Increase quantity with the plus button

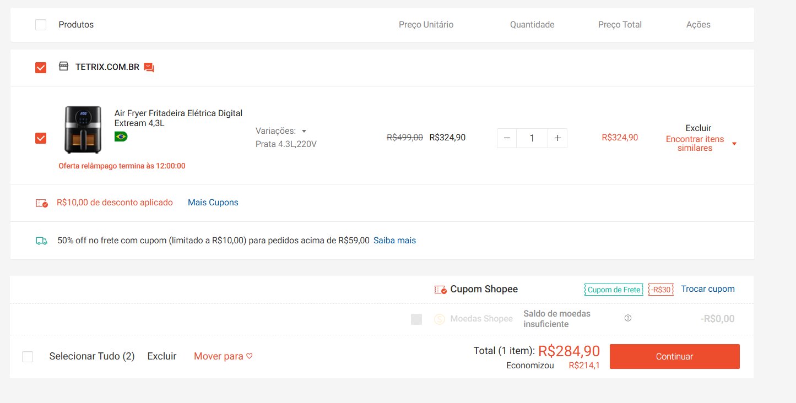[x=557, y=138]
